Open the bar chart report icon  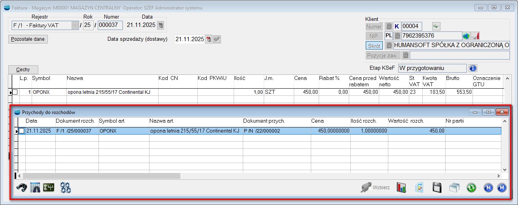[x=402, y=188]
